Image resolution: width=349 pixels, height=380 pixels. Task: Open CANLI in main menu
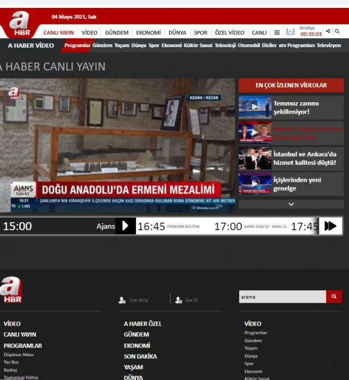[x=259, y=33]
